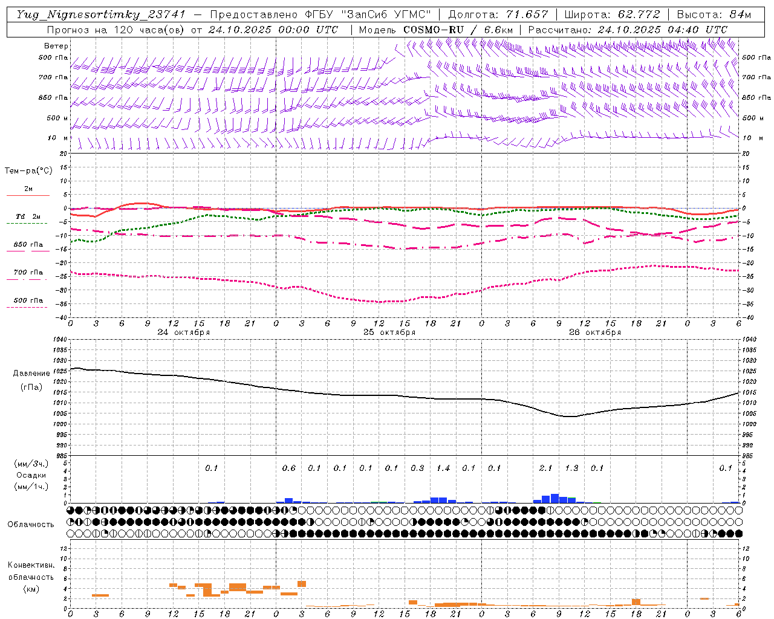Screen dimensions: 774x619
Task: Click the '10 м' label left of wind panel
Action: pyautogui.click(x=58, y=138)
